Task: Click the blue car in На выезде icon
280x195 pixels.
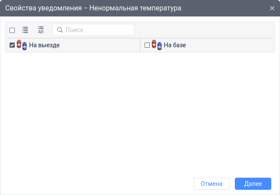Action: pyautogui.click(x=24, y=46)
